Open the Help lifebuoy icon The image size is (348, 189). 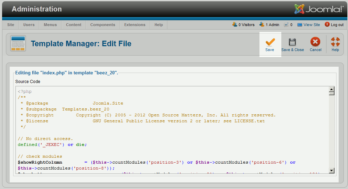(335, 42)
